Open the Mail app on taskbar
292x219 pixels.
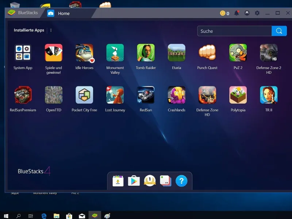[82, 216]
